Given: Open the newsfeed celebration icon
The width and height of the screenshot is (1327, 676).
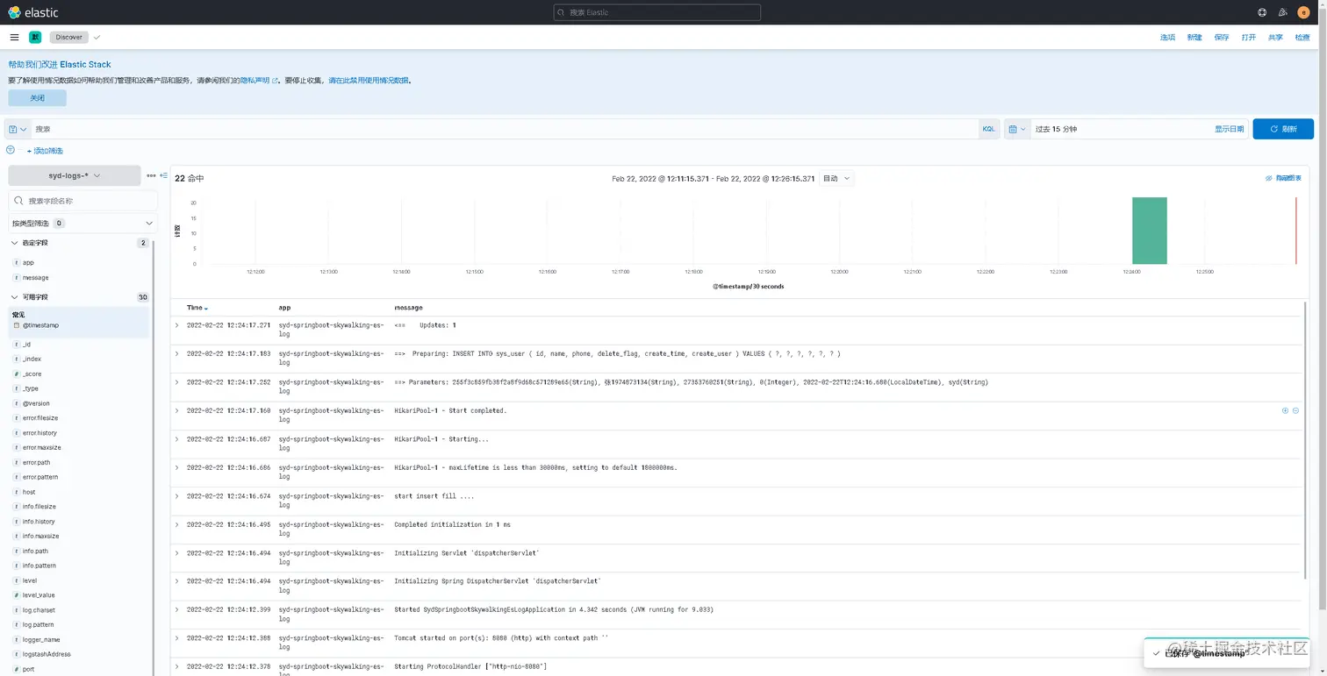Looking at the screenshot, I should pos(1282,12).
